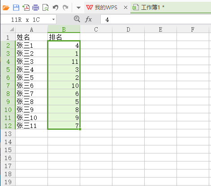The width and height of the screenshot is (211, 186).
Task: Select empty cell D5
Action: pos(129,69)
